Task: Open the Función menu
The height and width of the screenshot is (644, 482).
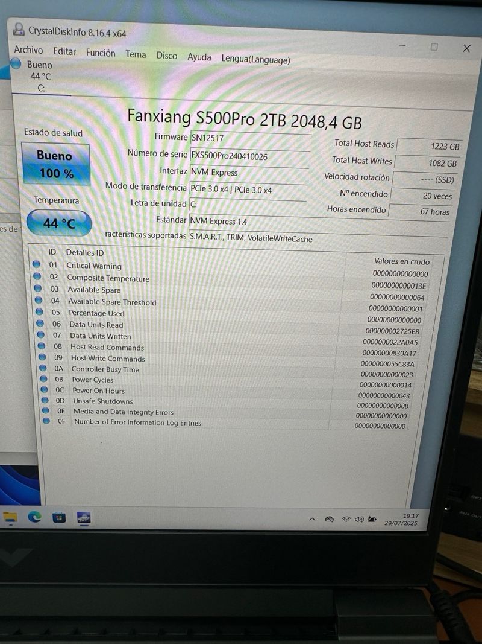Action: [101, 53]
